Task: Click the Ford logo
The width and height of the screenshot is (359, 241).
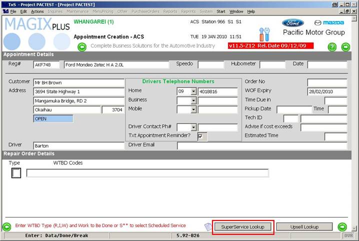Action: pos(292,22)
